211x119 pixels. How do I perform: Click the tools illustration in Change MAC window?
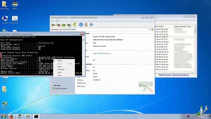pyautogui.click(x=146, y=87)
